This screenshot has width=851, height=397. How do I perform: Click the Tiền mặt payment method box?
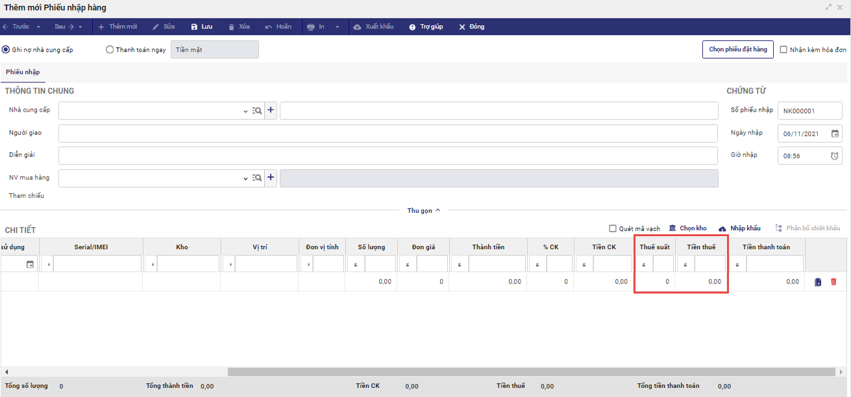[x=215, y=49]
